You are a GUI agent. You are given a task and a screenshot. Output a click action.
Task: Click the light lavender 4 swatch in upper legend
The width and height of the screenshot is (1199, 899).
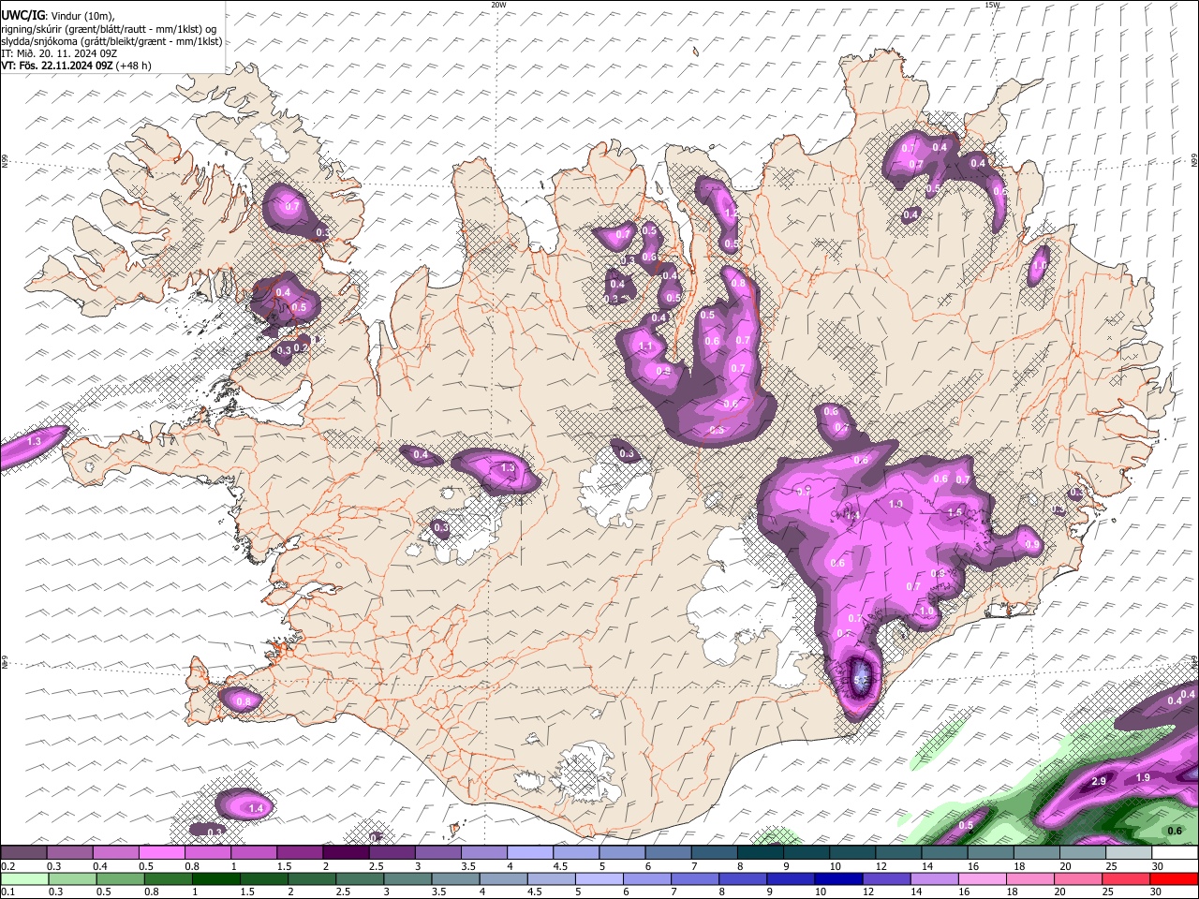click(529, 853)
